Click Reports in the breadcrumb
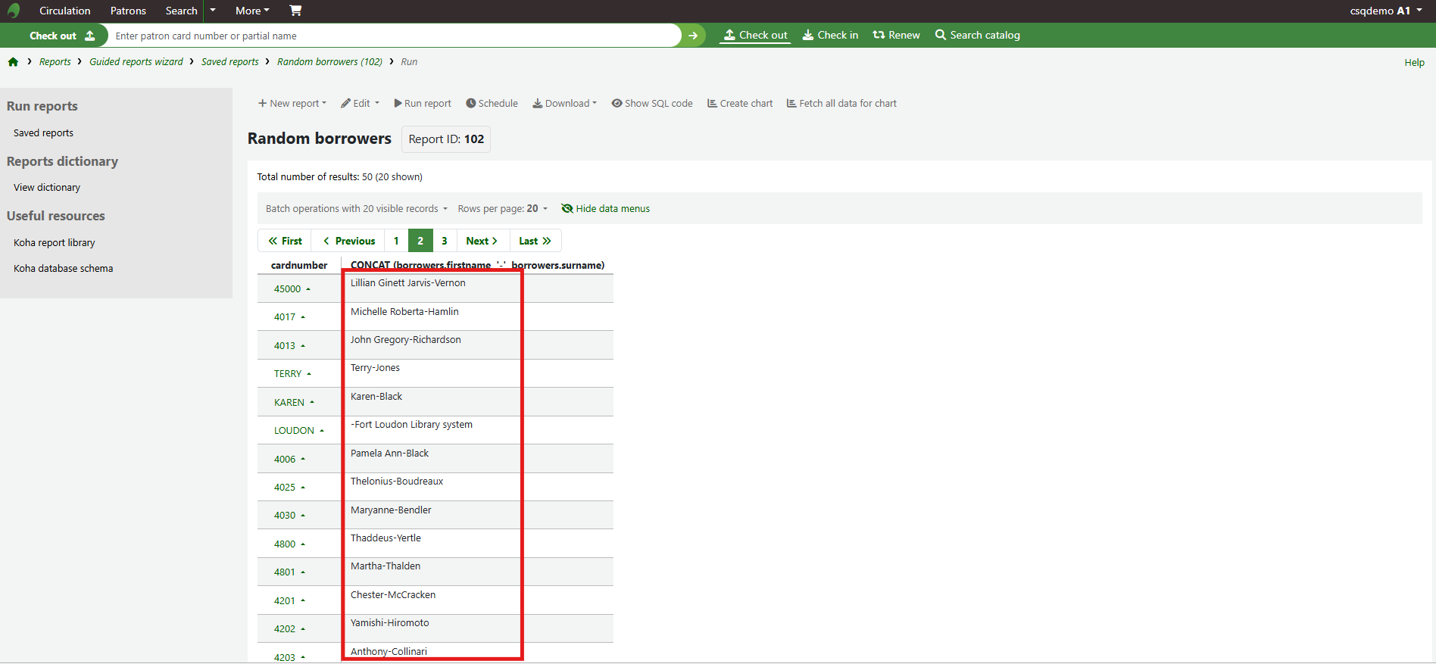Screen dimensions: 1436x664 pos(55,62)
